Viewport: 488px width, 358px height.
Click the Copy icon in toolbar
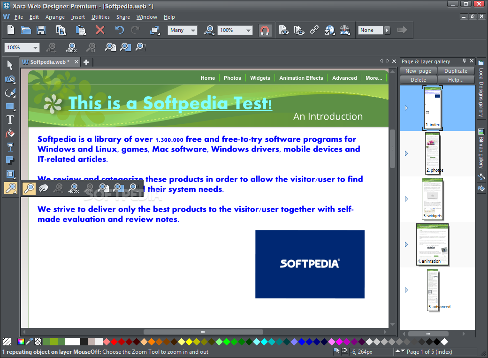pos(61,30)
